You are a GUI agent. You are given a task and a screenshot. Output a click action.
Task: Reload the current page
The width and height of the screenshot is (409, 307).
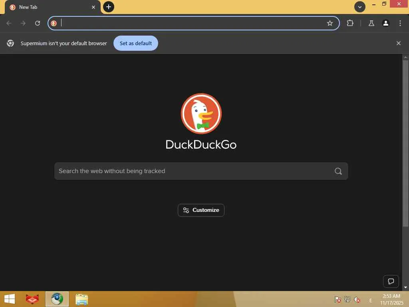[38, 23]
